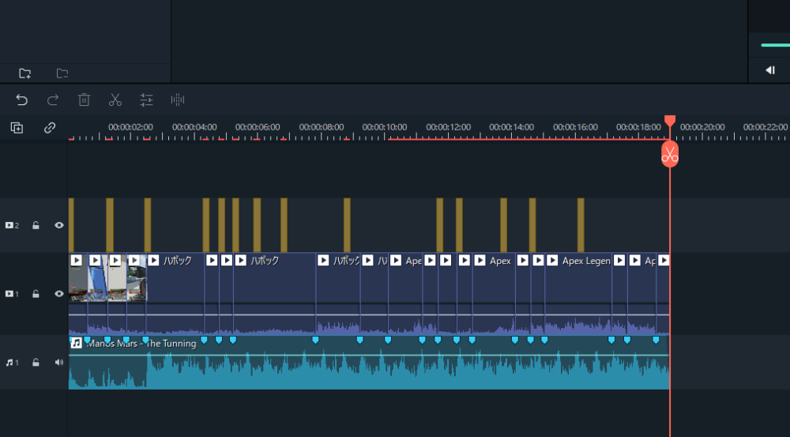Lock video track 2 with the padlock icon
The height and width of the screenshot is (437, 790).
click(36, 225)
